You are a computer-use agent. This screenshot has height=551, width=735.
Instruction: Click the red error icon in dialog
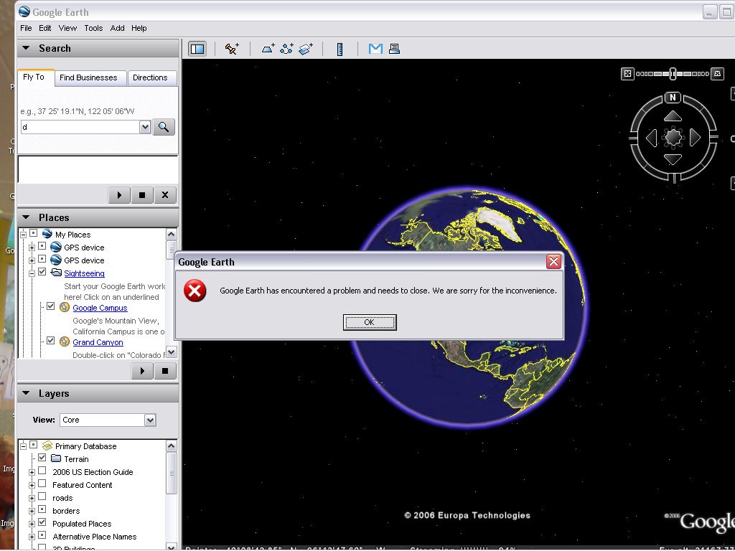(x=195, y=291)
